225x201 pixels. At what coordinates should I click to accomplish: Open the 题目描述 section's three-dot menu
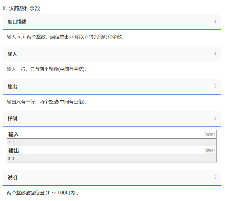click(215, 21)
